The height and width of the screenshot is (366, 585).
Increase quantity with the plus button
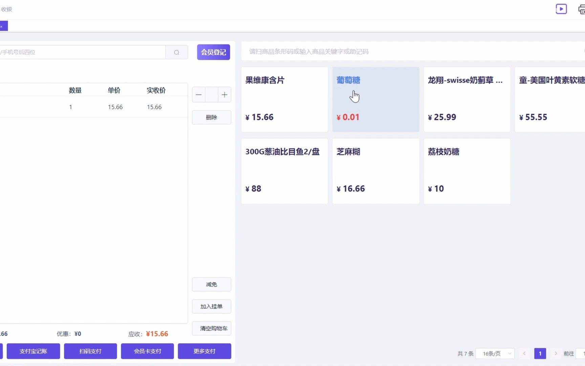click(x=224, y=95)
